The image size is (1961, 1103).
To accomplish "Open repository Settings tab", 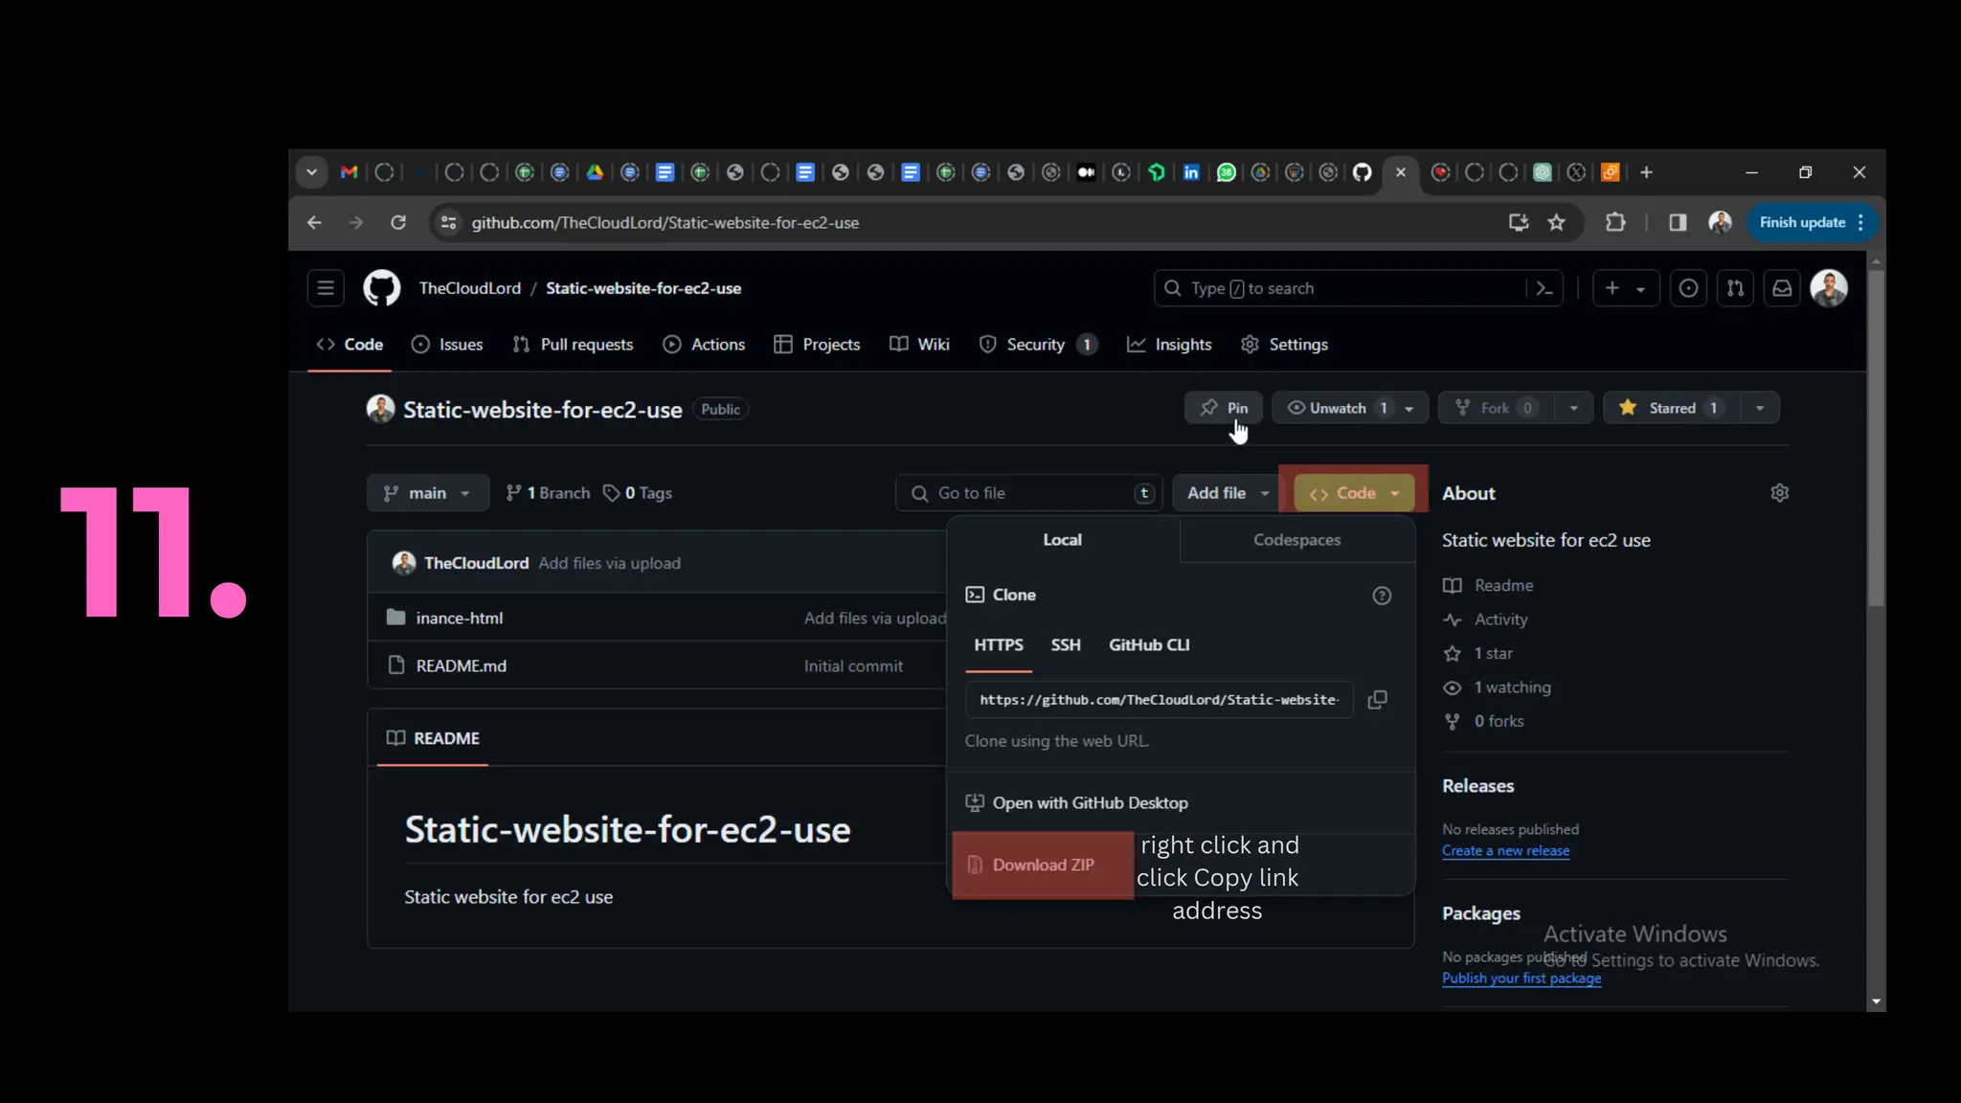I will coord(1284,345).
